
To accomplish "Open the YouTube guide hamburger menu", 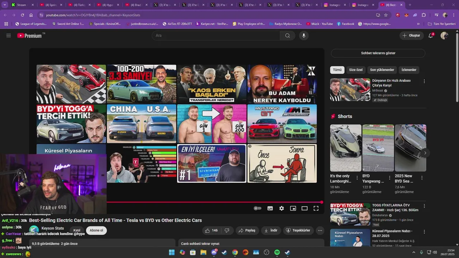I will (9, 35).
